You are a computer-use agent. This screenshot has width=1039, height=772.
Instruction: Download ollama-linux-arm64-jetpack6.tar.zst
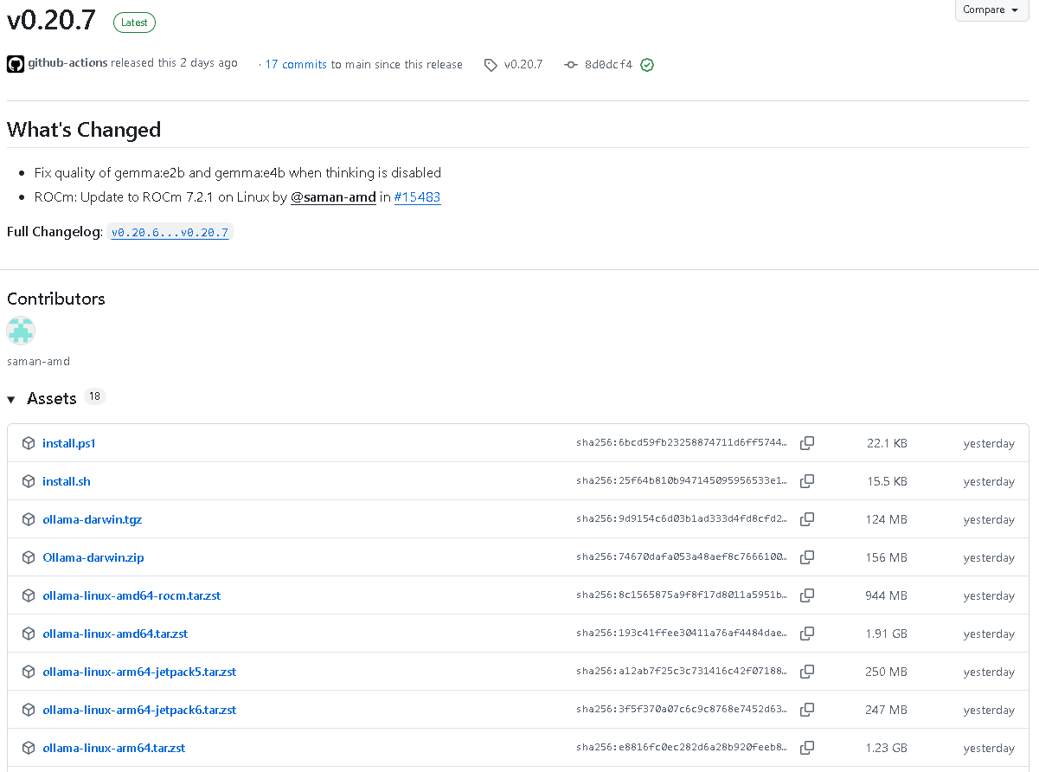point(139,710)
